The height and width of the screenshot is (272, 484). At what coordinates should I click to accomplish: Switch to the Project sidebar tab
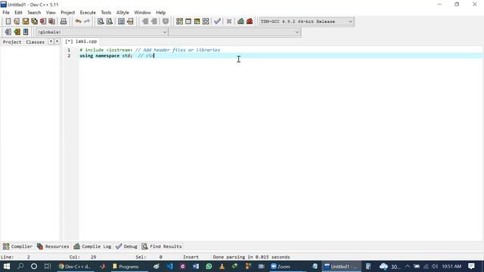pyautogui.click(x=12, y=42)
